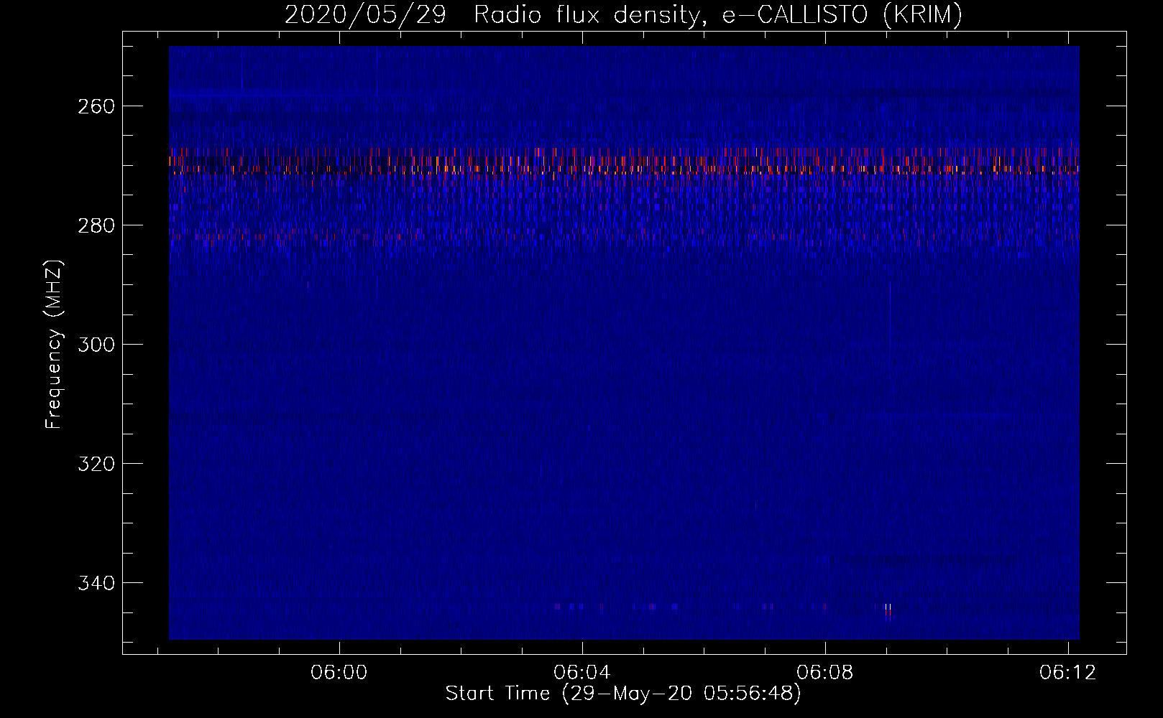Click the 06:00 time tick label
This screenshot has height=718, width=1163.
(x=339, y=673)
